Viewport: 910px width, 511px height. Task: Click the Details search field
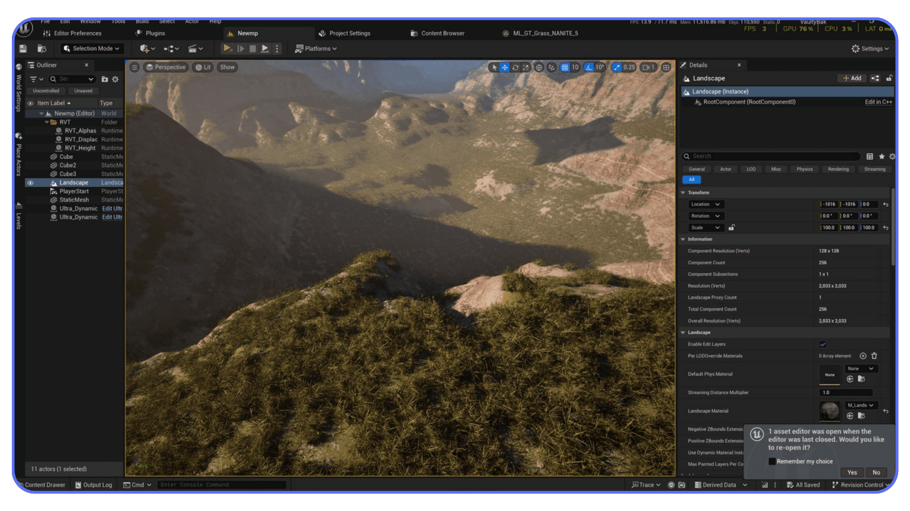[x=771, y=156]
